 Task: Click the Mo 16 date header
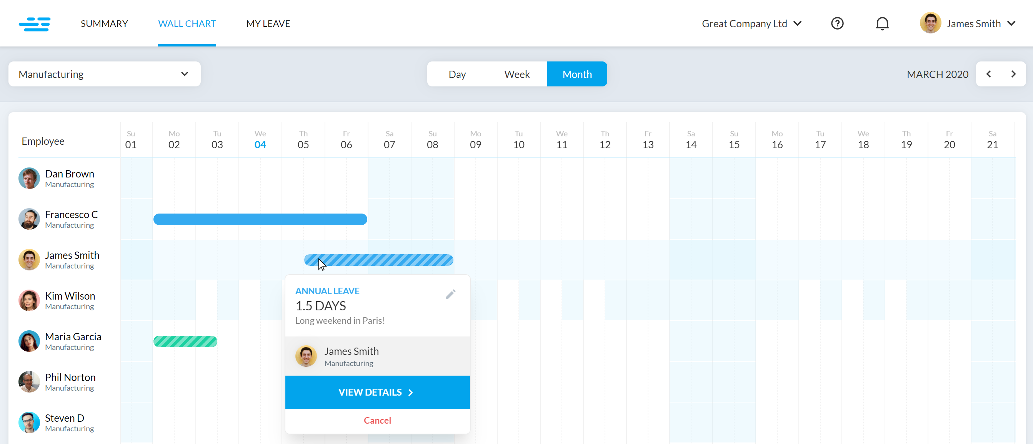pos(777,140)
